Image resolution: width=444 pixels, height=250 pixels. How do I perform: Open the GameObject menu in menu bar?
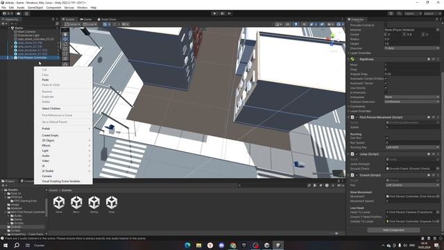35,8
